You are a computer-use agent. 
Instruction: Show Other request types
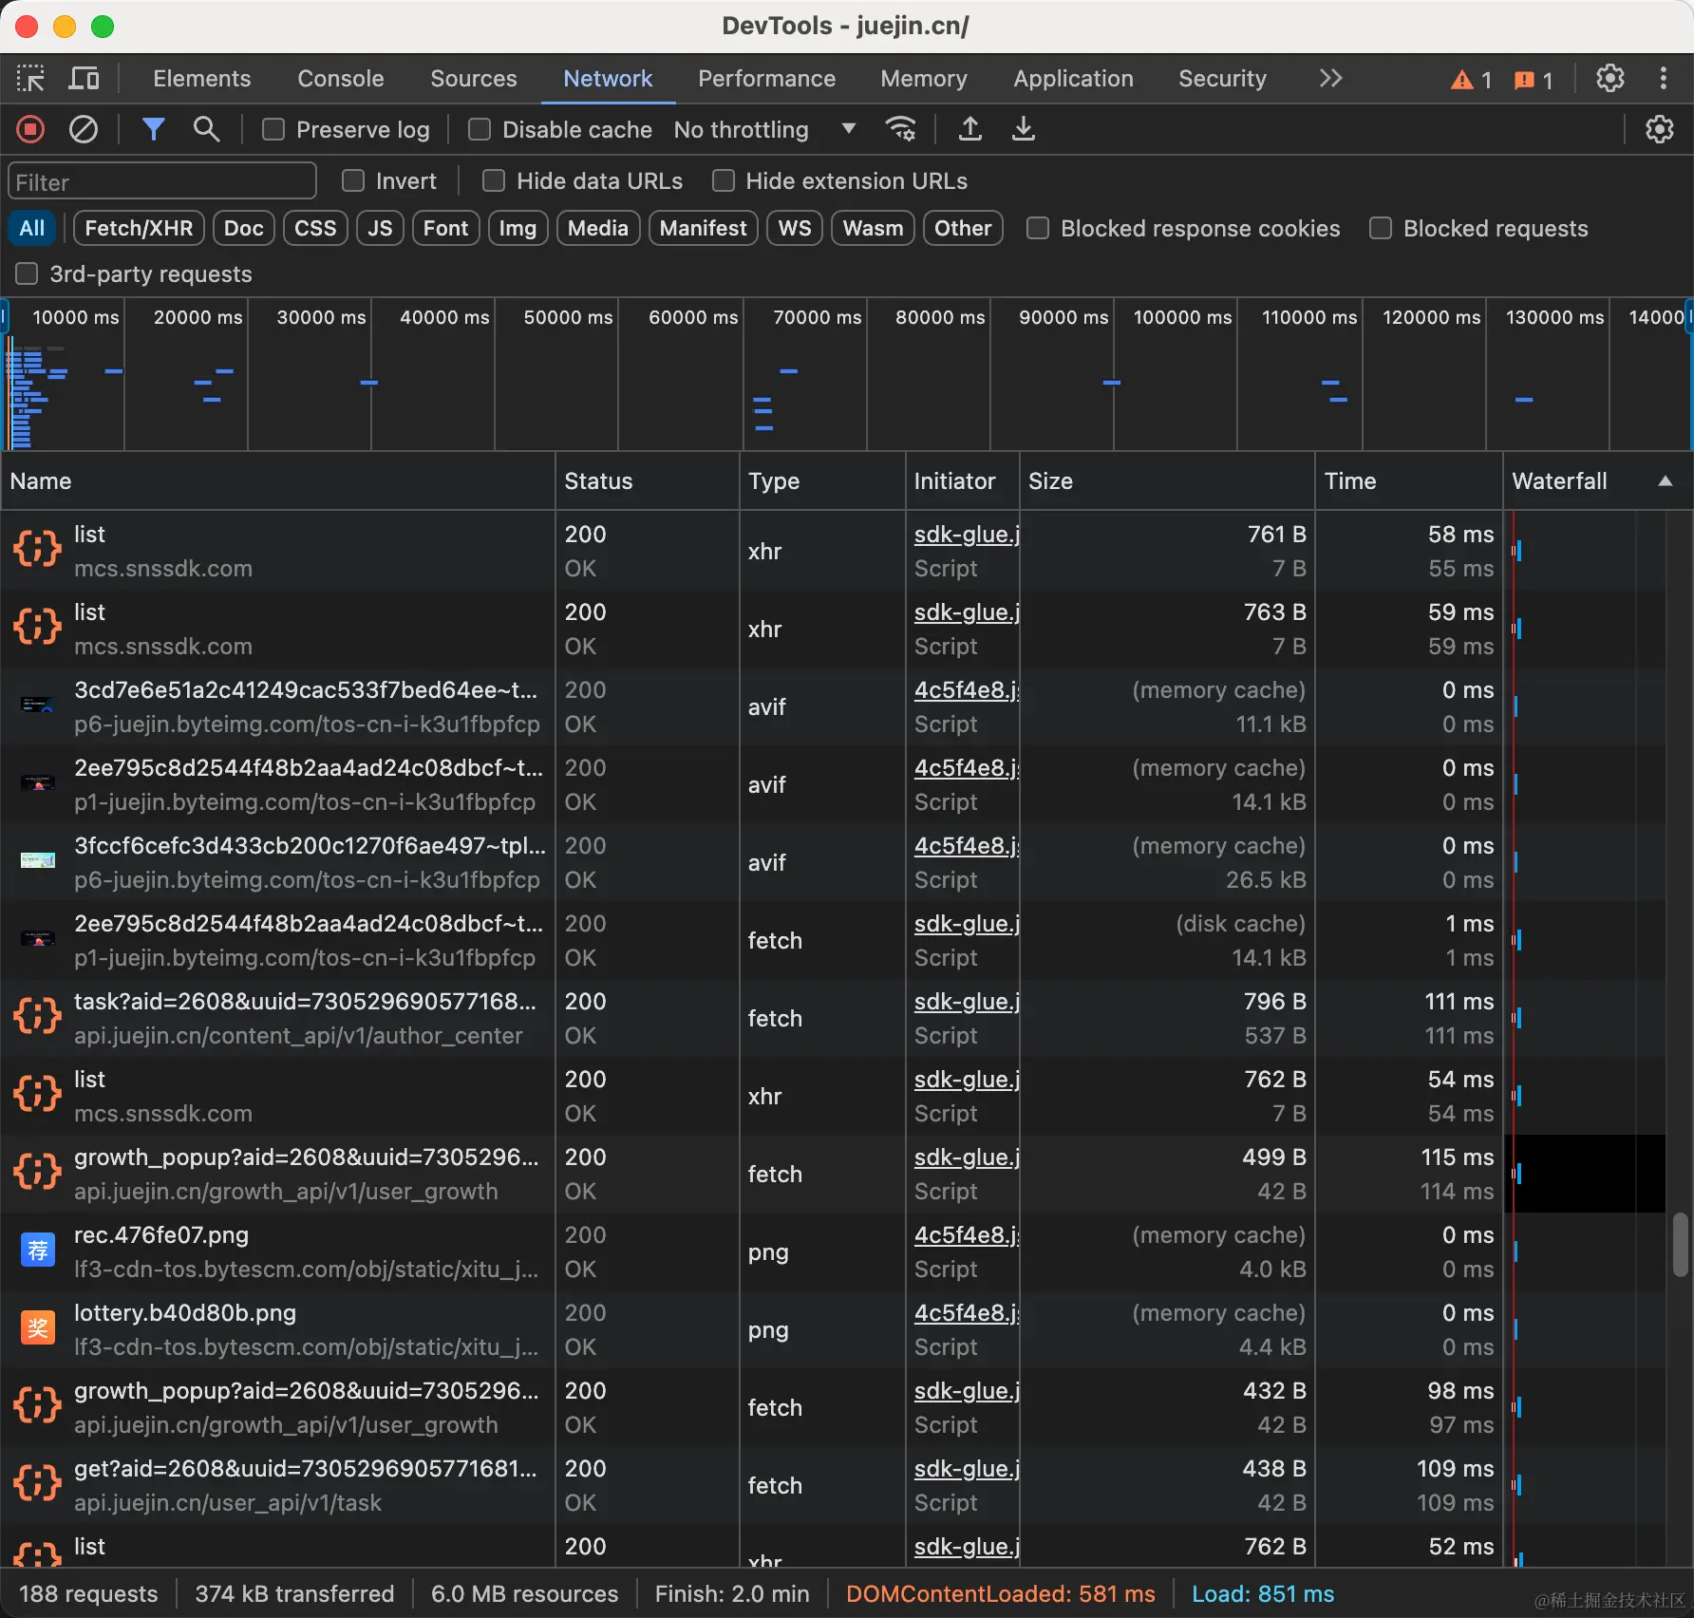(963, 228)
